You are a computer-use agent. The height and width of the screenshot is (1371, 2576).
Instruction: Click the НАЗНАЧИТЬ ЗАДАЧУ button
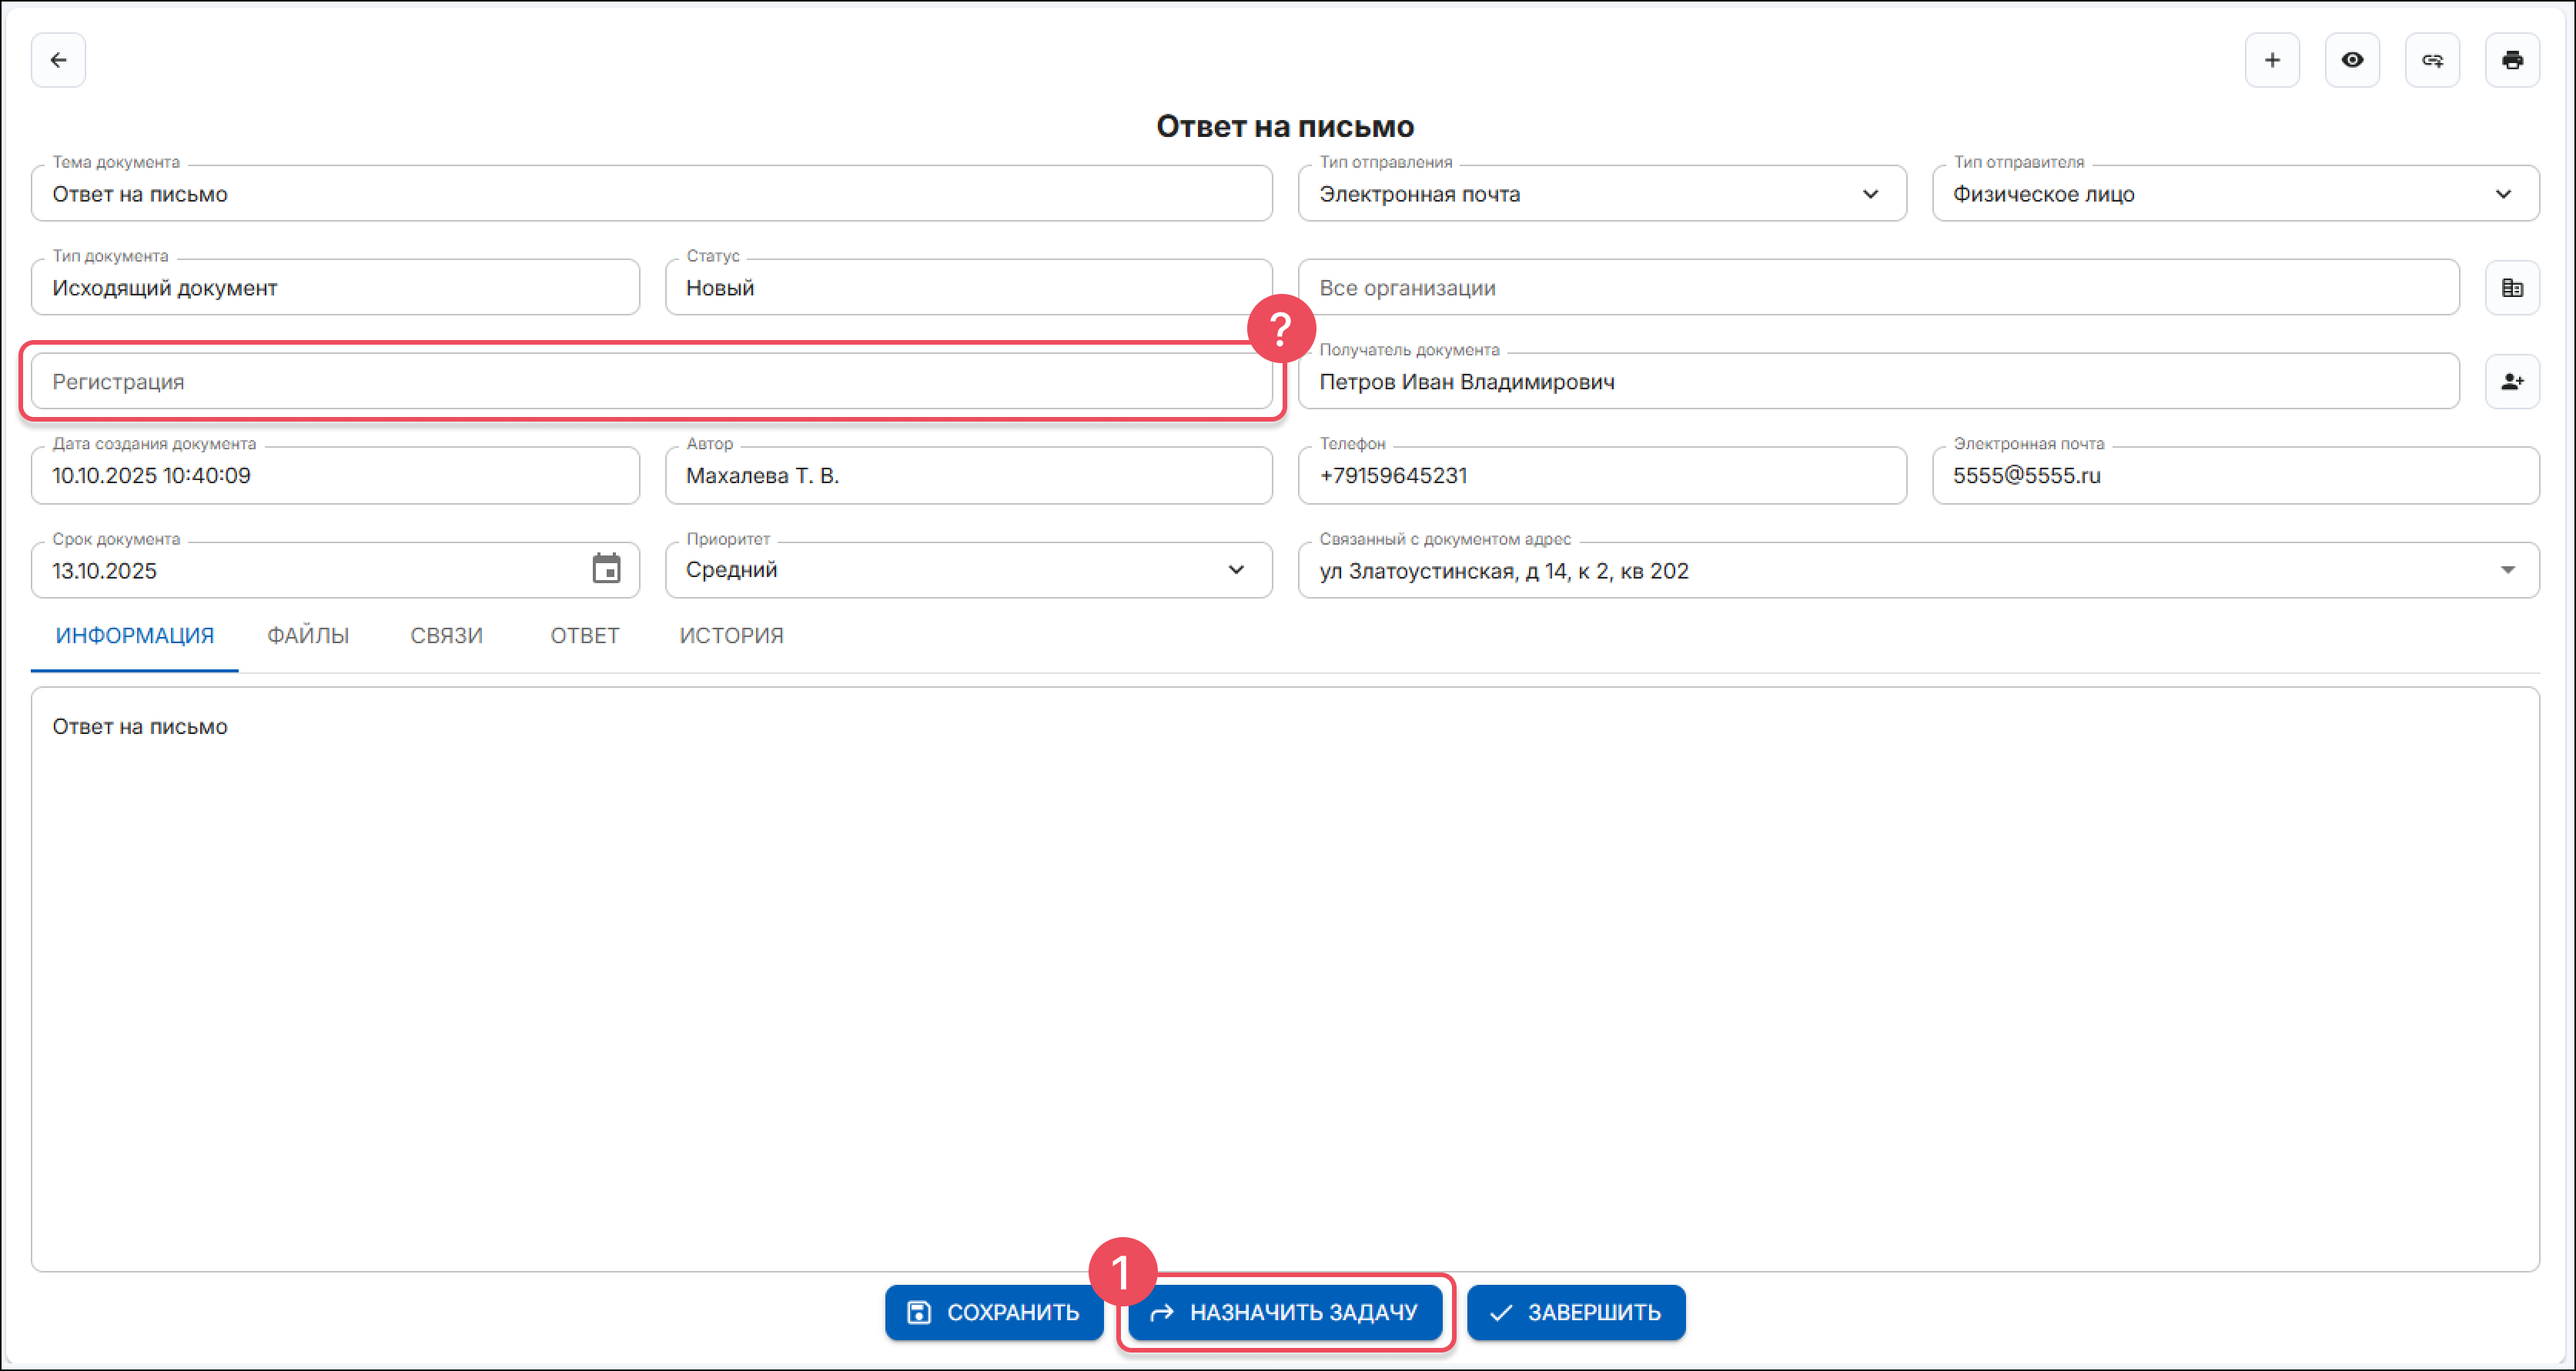(x=1284, y=1312)
